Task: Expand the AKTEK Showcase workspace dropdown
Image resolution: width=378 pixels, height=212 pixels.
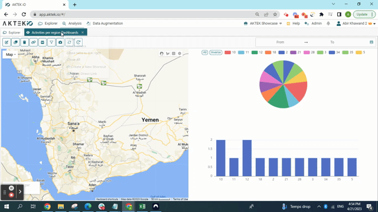Action: click(x=263, y=24)
